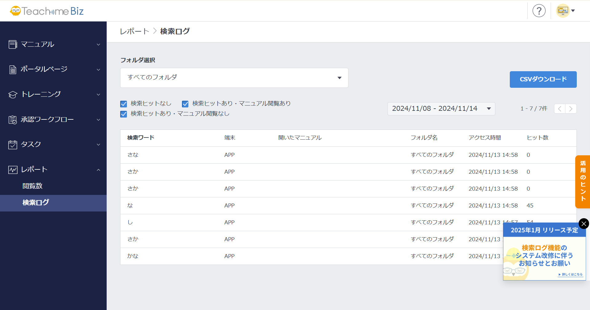Open the help question mark icon
The height and width of the screenshot is (310, 590).
pos(539,11)
